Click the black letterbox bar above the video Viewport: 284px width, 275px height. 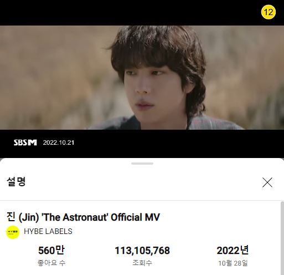[x=129, y=13]
